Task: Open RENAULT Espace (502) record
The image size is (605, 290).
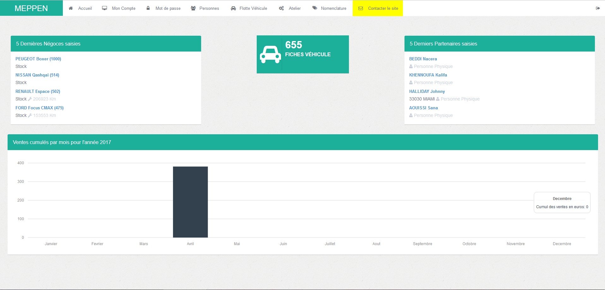Action: 38,91
